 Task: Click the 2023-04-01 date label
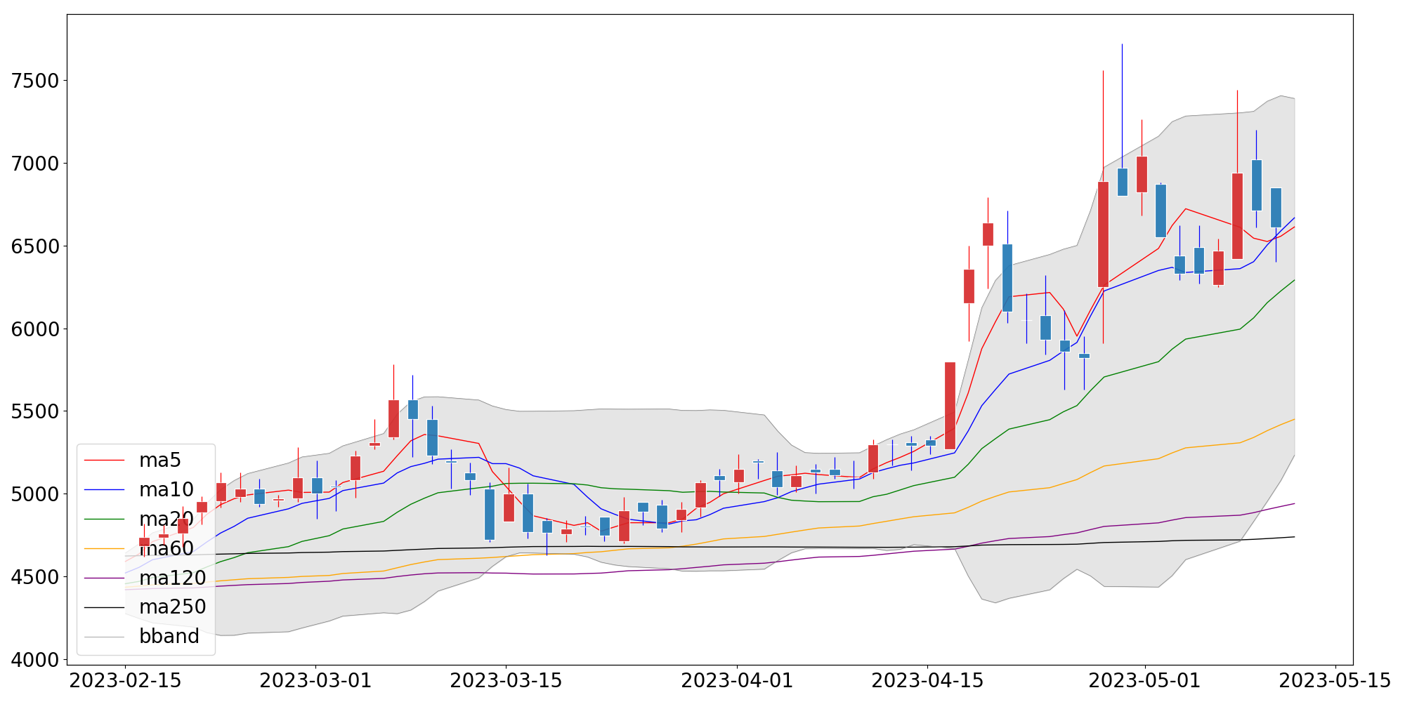click(738, 682)
